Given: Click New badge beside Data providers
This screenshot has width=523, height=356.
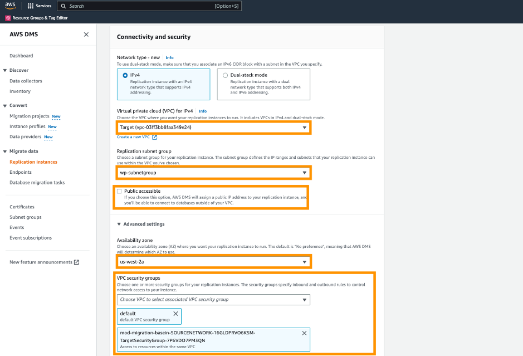Looking at the screenshot, I should coord(48,137).
